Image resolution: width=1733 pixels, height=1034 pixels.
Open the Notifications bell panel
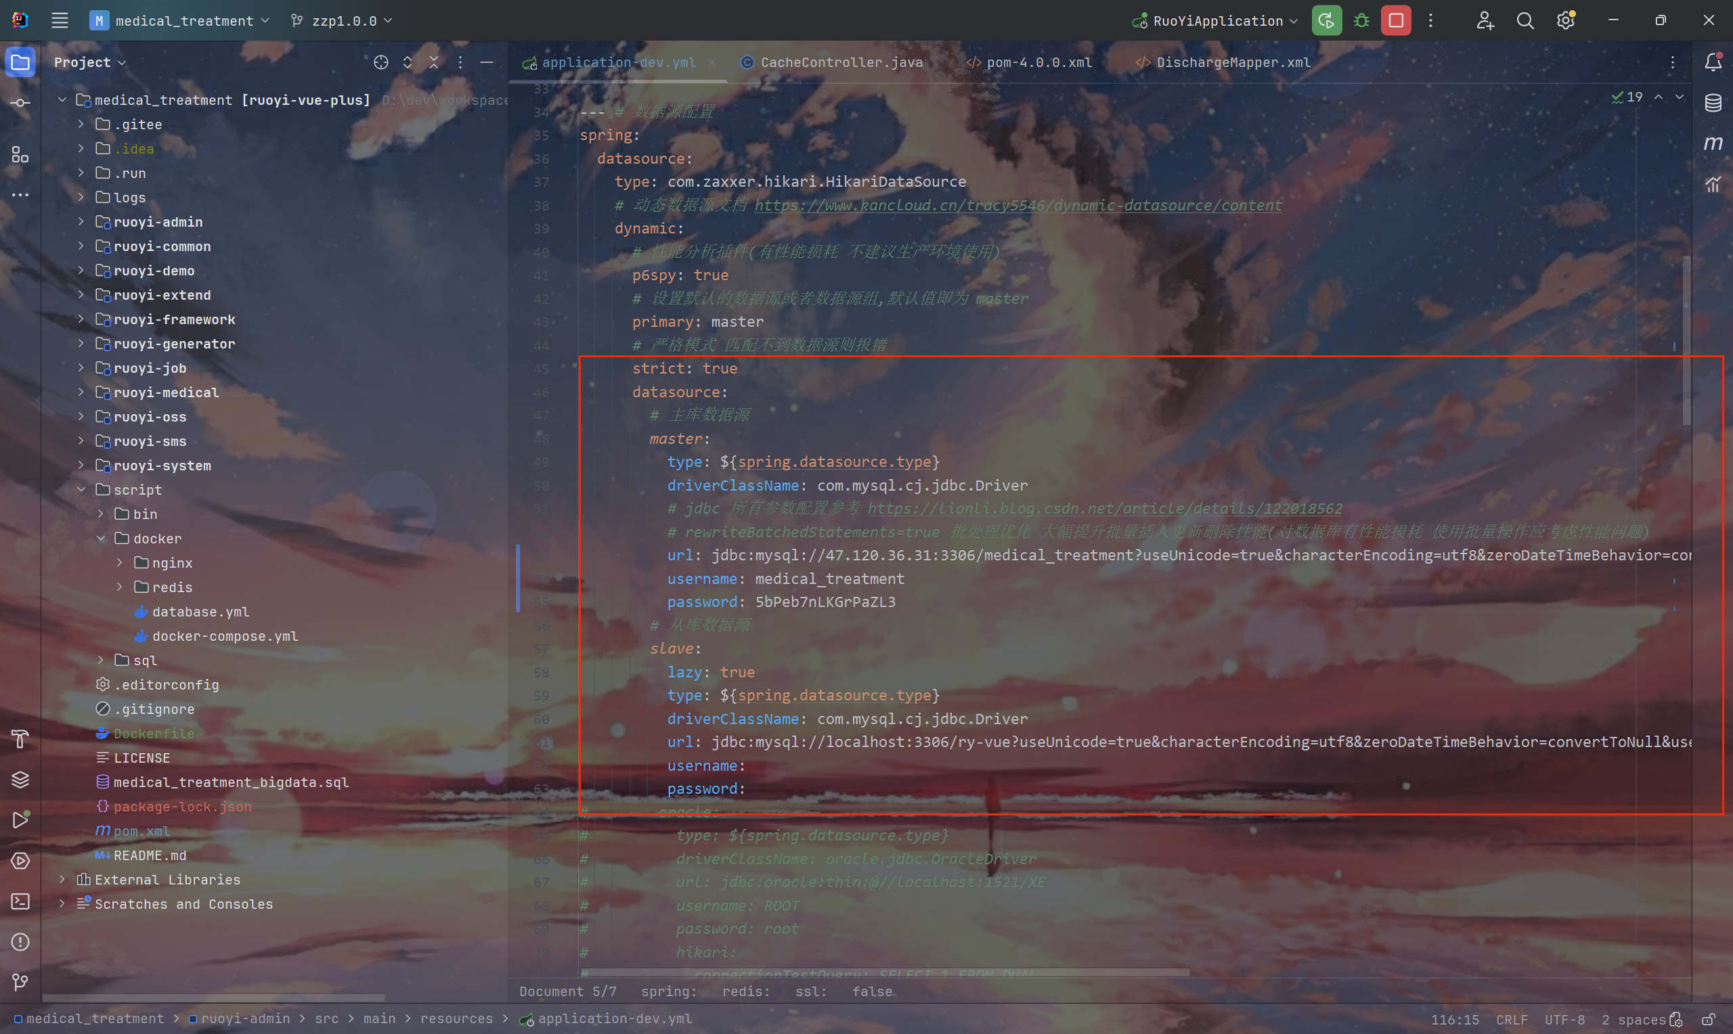click(1713, 63)
